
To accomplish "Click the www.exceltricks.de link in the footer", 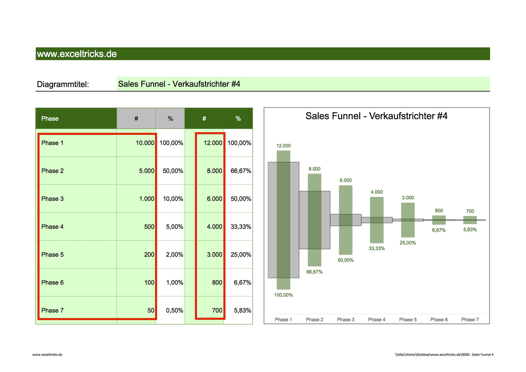I will click(x=47, y=354).
